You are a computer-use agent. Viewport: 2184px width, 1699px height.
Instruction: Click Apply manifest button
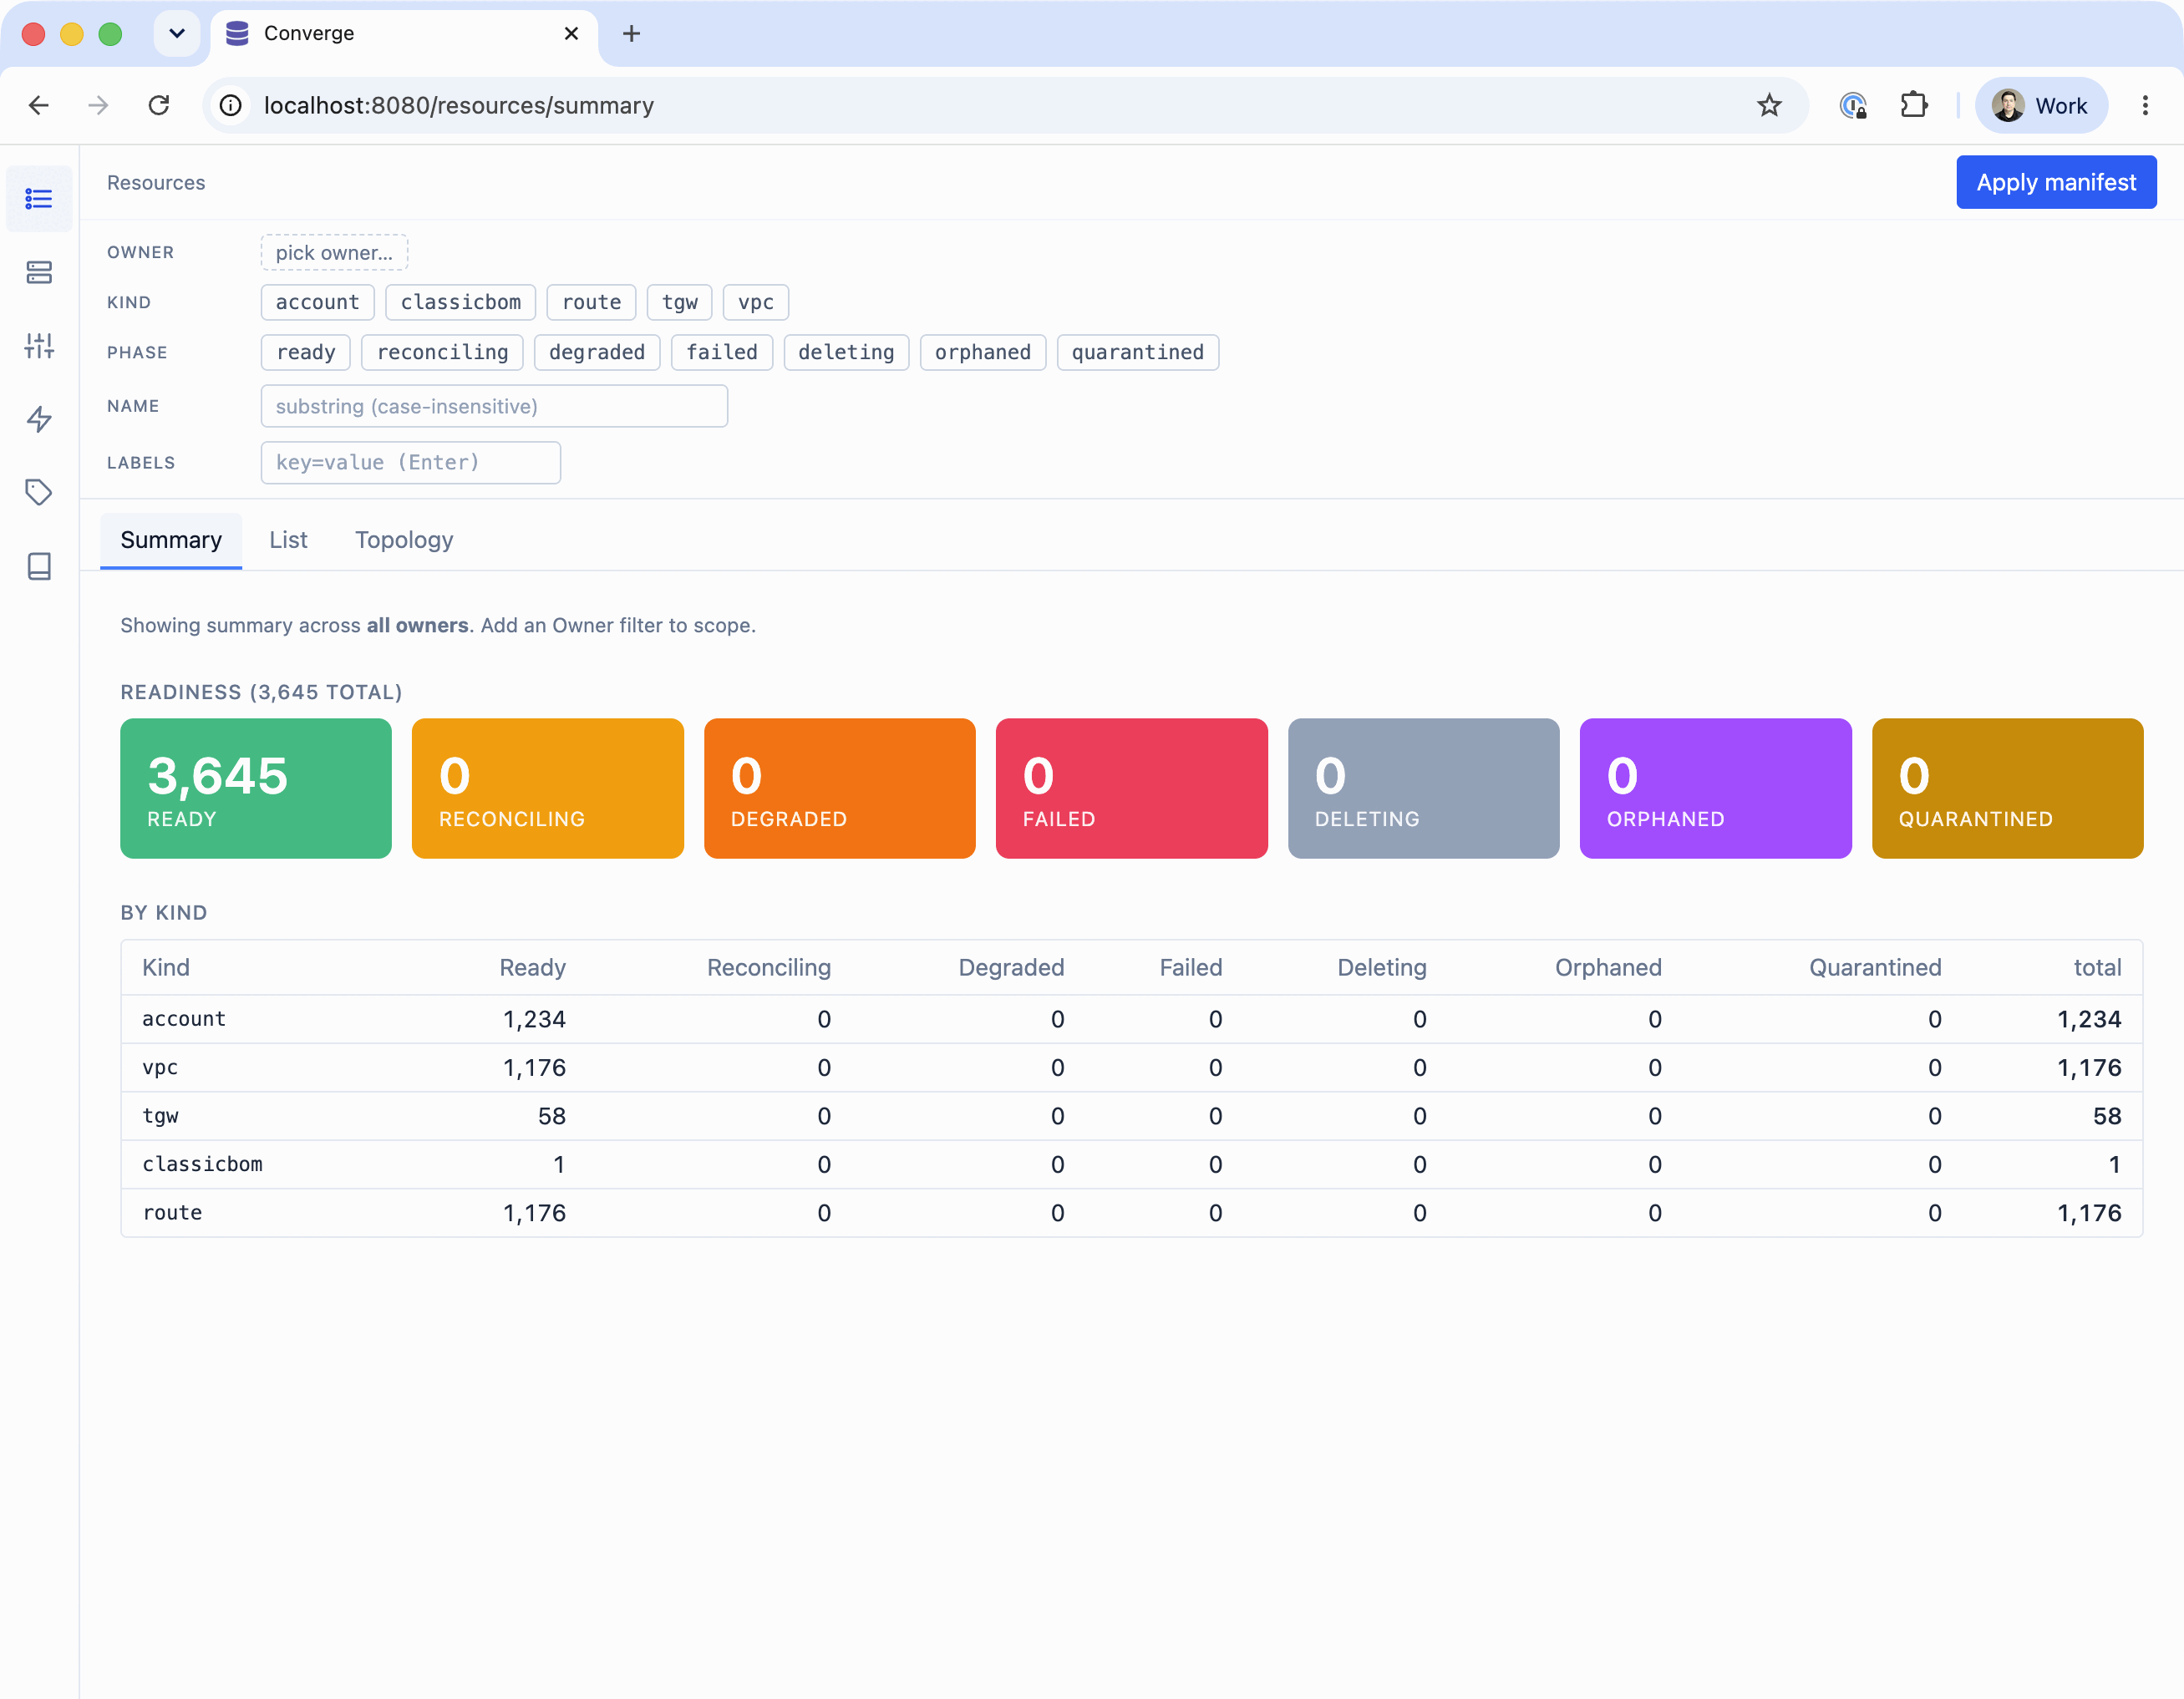point(2055,182)
